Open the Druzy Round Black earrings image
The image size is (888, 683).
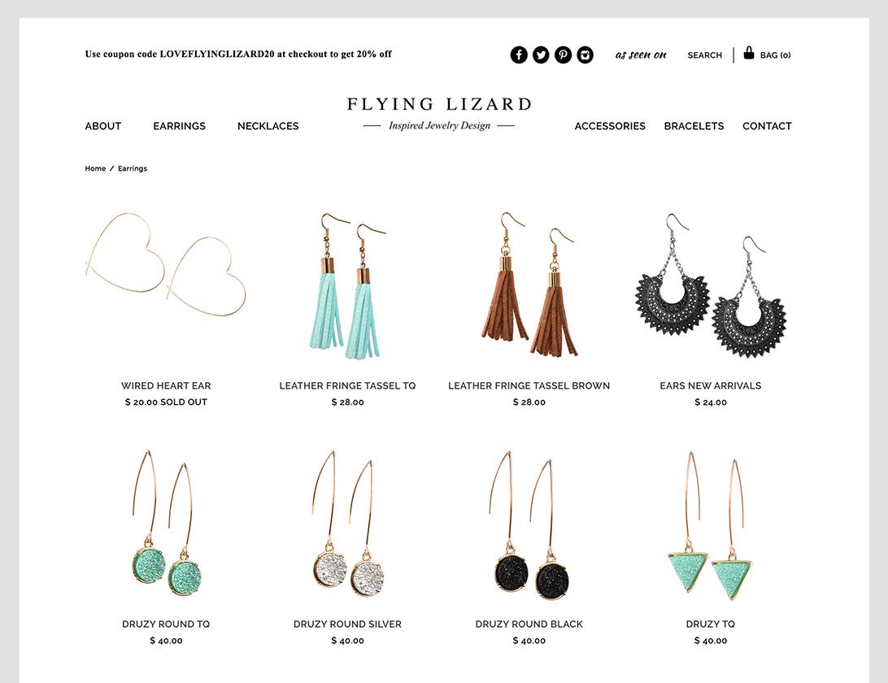click(x=529, y=525)
